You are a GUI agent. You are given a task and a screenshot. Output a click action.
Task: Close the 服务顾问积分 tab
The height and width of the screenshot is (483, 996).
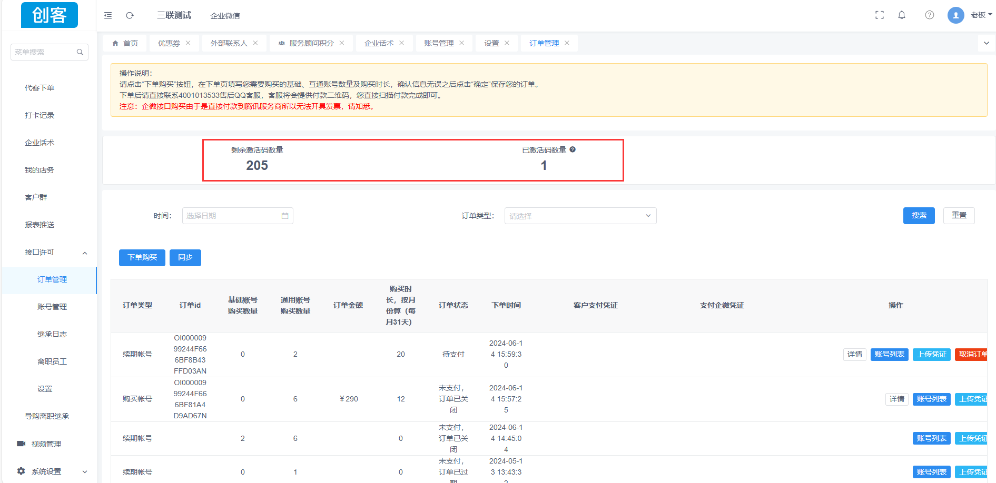click(x=342, y=43)
